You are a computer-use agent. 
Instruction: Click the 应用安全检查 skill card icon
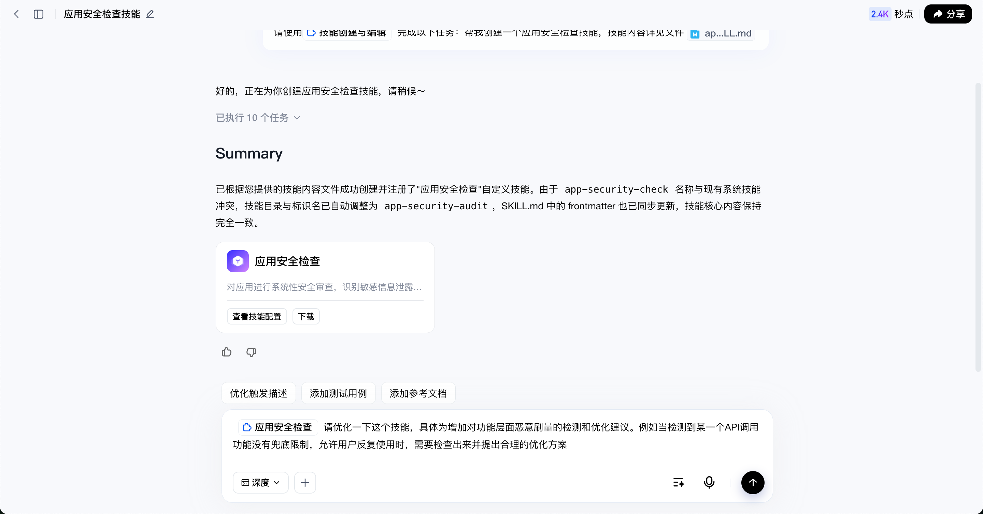(x=238, y=261)
